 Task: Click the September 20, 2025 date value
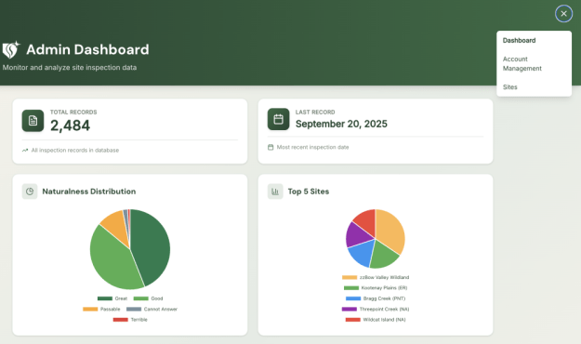tap(341, 124)
